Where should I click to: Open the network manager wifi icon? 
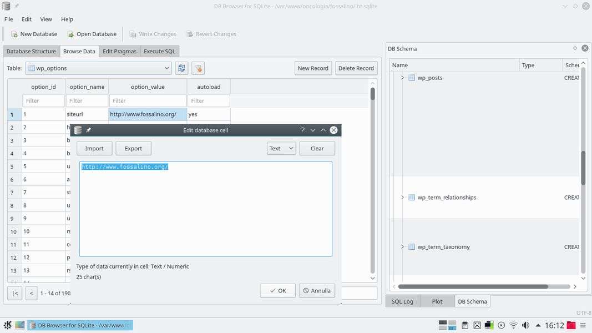[x=513, y=325]
